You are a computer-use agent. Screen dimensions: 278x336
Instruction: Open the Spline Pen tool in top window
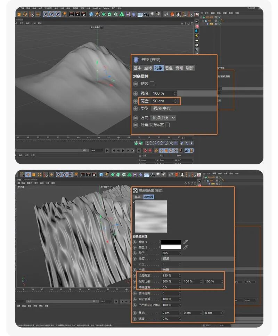click(x=98, y=14)
